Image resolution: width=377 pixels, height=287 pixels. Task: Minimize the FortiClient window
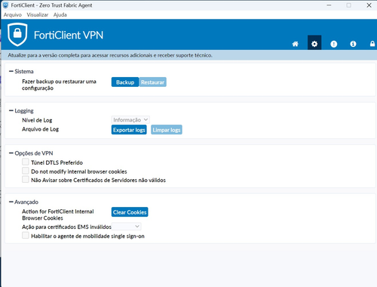(x=329, y=5)
